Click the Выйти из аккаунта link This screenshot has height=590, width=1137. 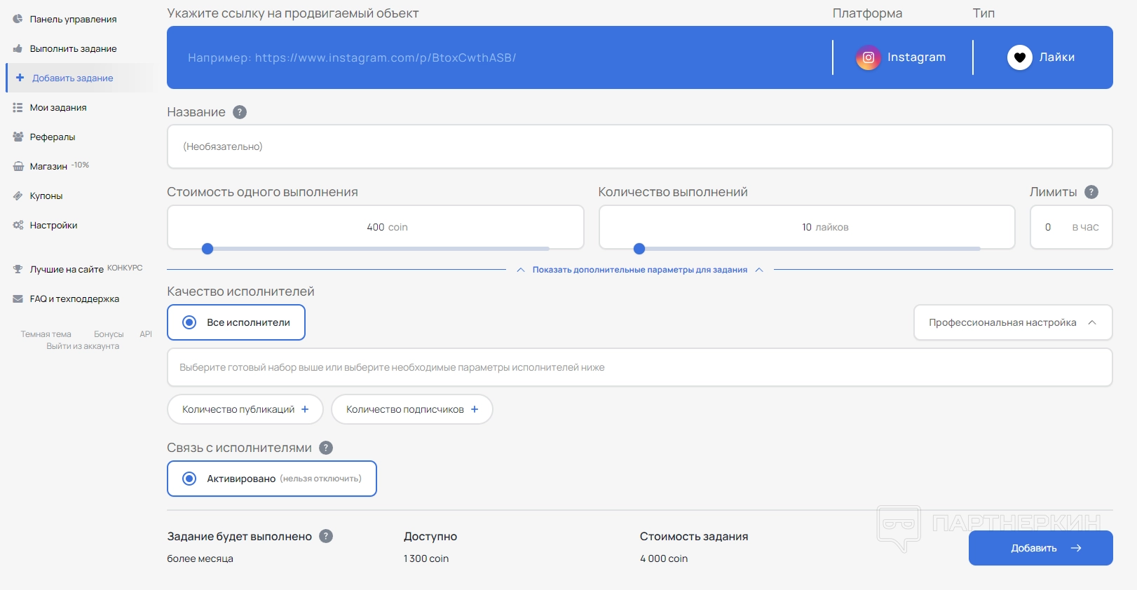83,346
